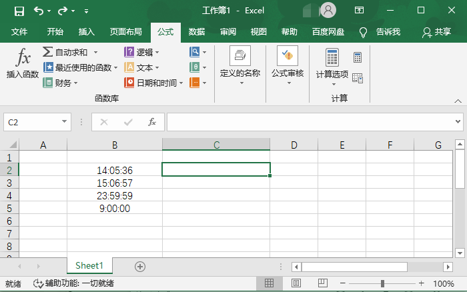
Task: Click the Formula Auditing (公式审核) button
Action: (288, 67)
